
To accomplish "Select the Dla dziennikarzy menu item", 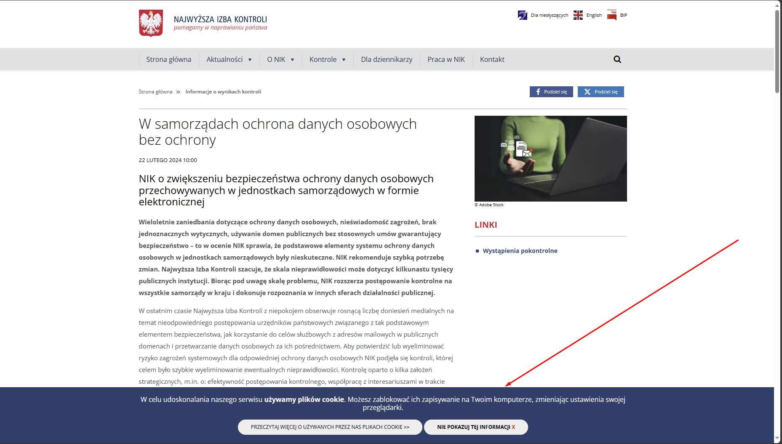I will point(387,59).
